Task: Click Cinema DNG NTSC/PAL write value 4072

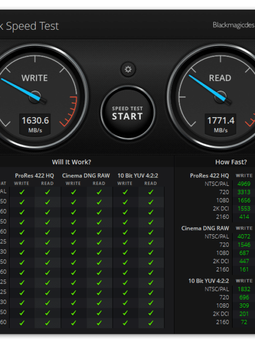Action: (x=244, y=236)
